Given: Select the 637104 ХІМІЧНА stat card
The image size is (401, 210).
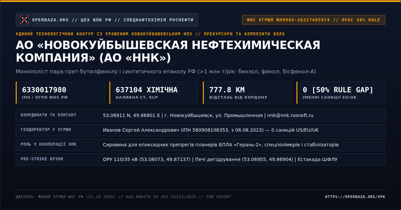Looking at the screenshot, I should pyautogui.click(x=154, y=93).
